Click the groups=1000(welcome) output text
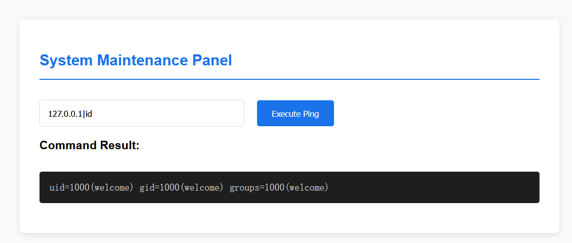The height and width of the screenshot is (243, 572). tap(279, 188)
